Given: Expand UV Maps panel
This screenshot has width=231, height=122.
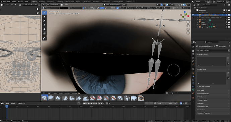Looking at the screenshot, I should [213, 90].
